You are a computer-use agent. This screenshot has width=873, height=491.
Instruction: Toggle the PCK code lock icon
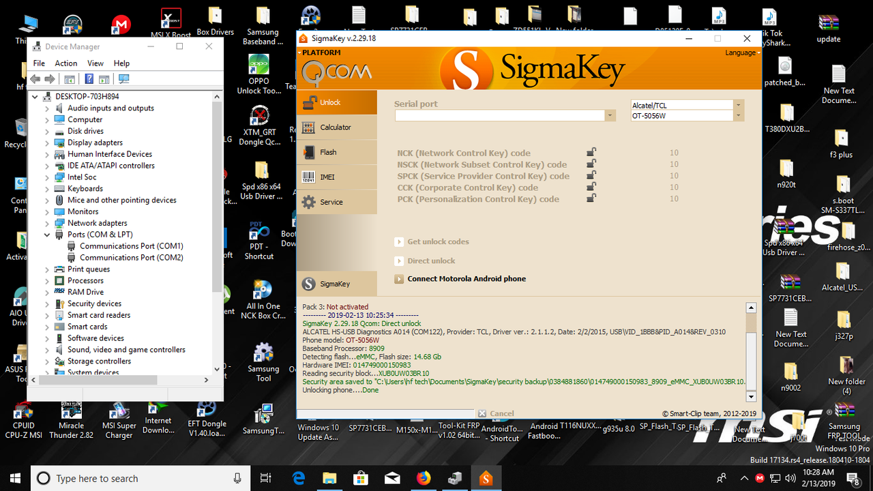click(591, 198)
